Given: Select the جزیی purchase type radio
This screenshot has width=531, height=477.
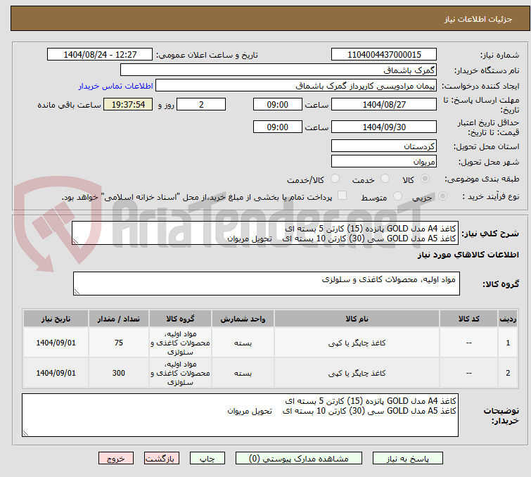Looking at the screenshot, I should pyautogui.click(x=442, y=196).
